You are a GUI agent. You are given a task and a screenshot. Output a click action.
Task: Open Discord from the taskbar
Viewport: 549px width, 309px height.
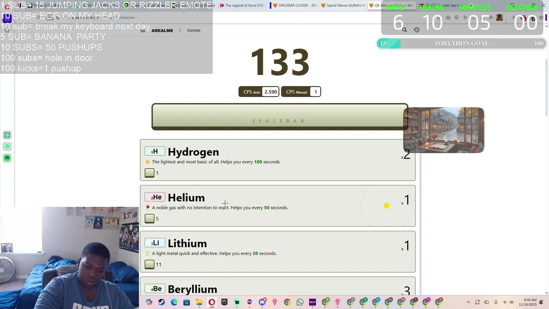click(262, 302)
